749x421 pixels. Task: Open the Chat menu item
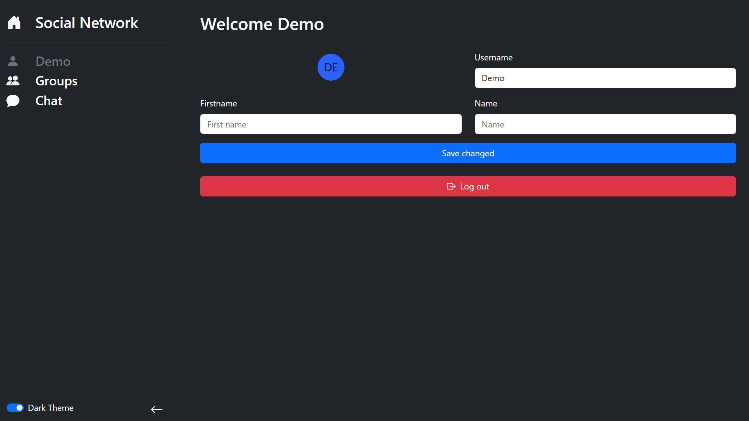pyautogui.click(x=49, y=101)
